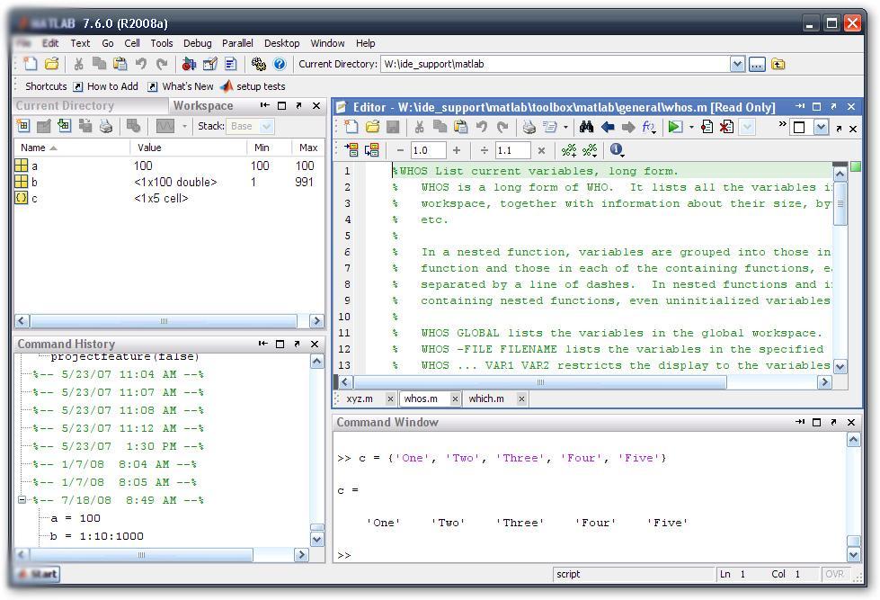Open file from main MATLAB toolbar
Image resolution: width=880 pixels, height=600 pixels.
(51, 64)
